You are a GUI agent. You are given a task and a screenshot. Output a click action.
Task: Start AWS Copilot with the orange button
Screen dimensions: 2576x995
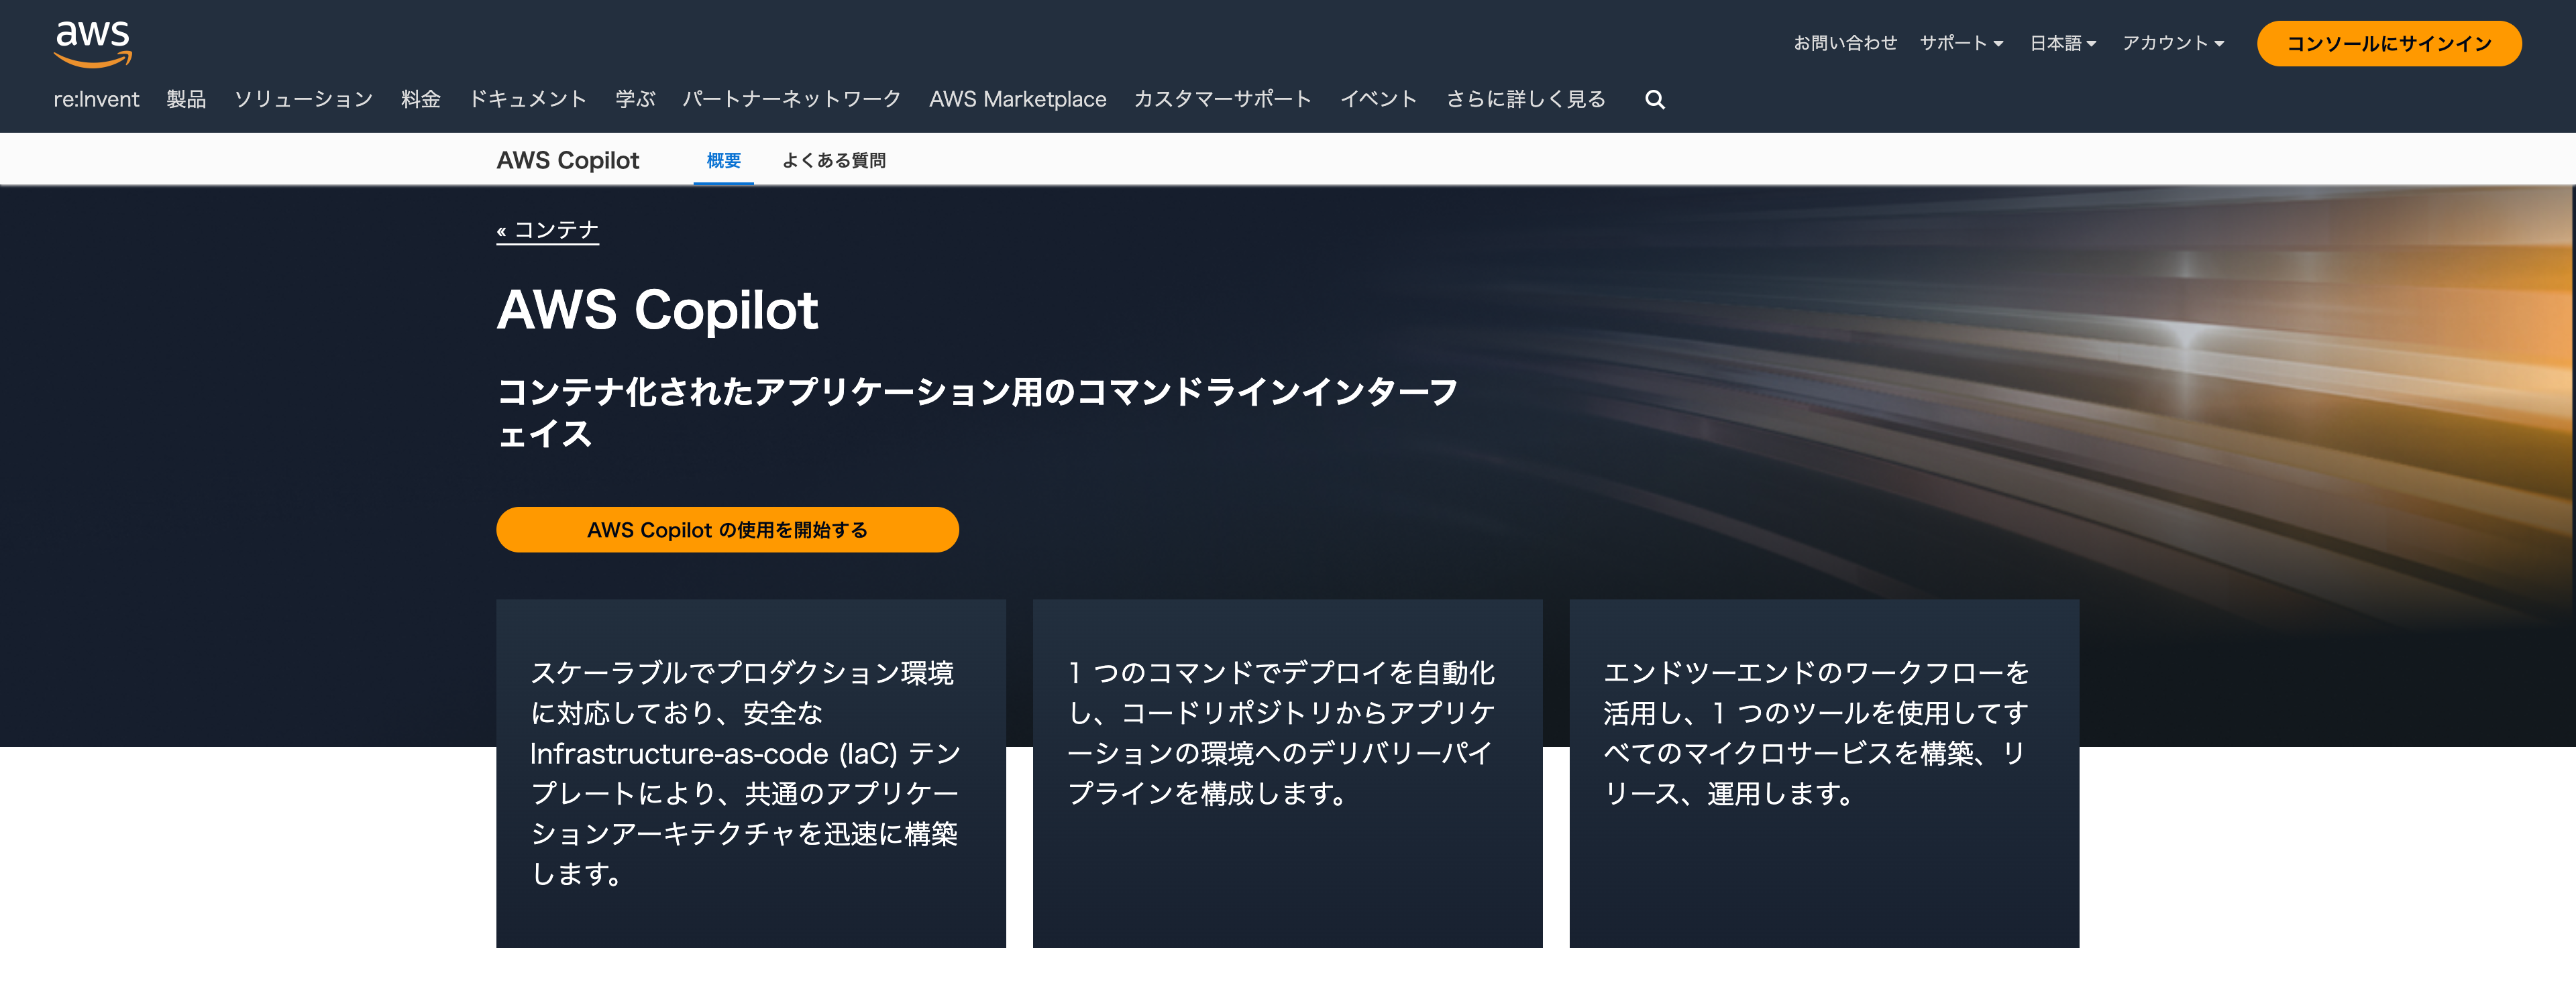(727, 530)
